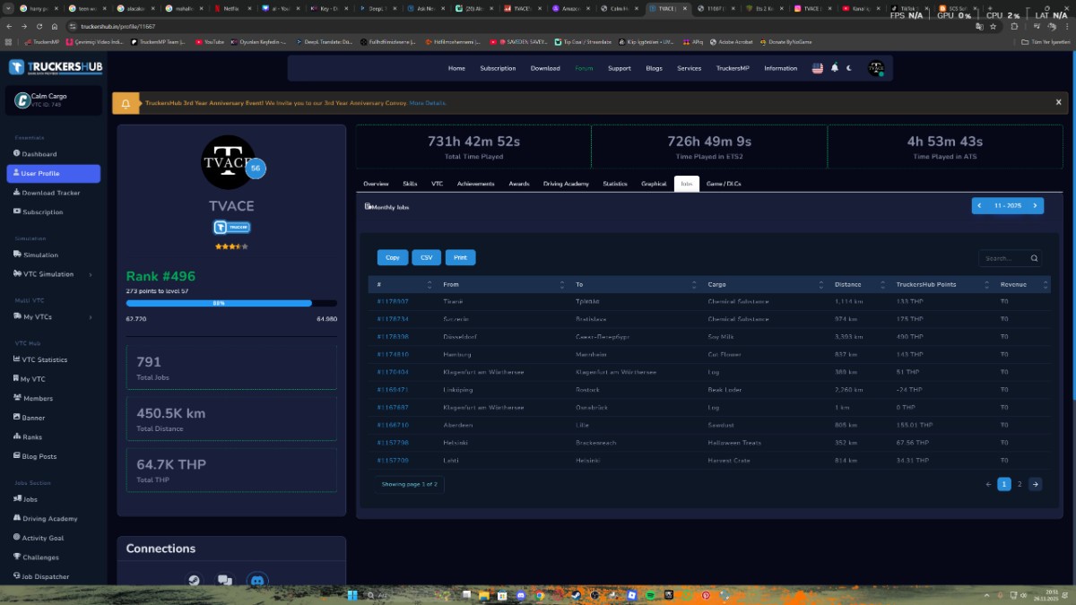The width and height of the screenshot is (1076, 605).
Task: Switch to the Achievements profile tab
Action: coord(475,184)
